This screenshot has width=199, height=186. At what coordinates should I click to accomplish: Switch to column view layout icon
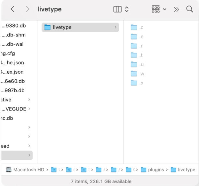[x=117, y=9]
